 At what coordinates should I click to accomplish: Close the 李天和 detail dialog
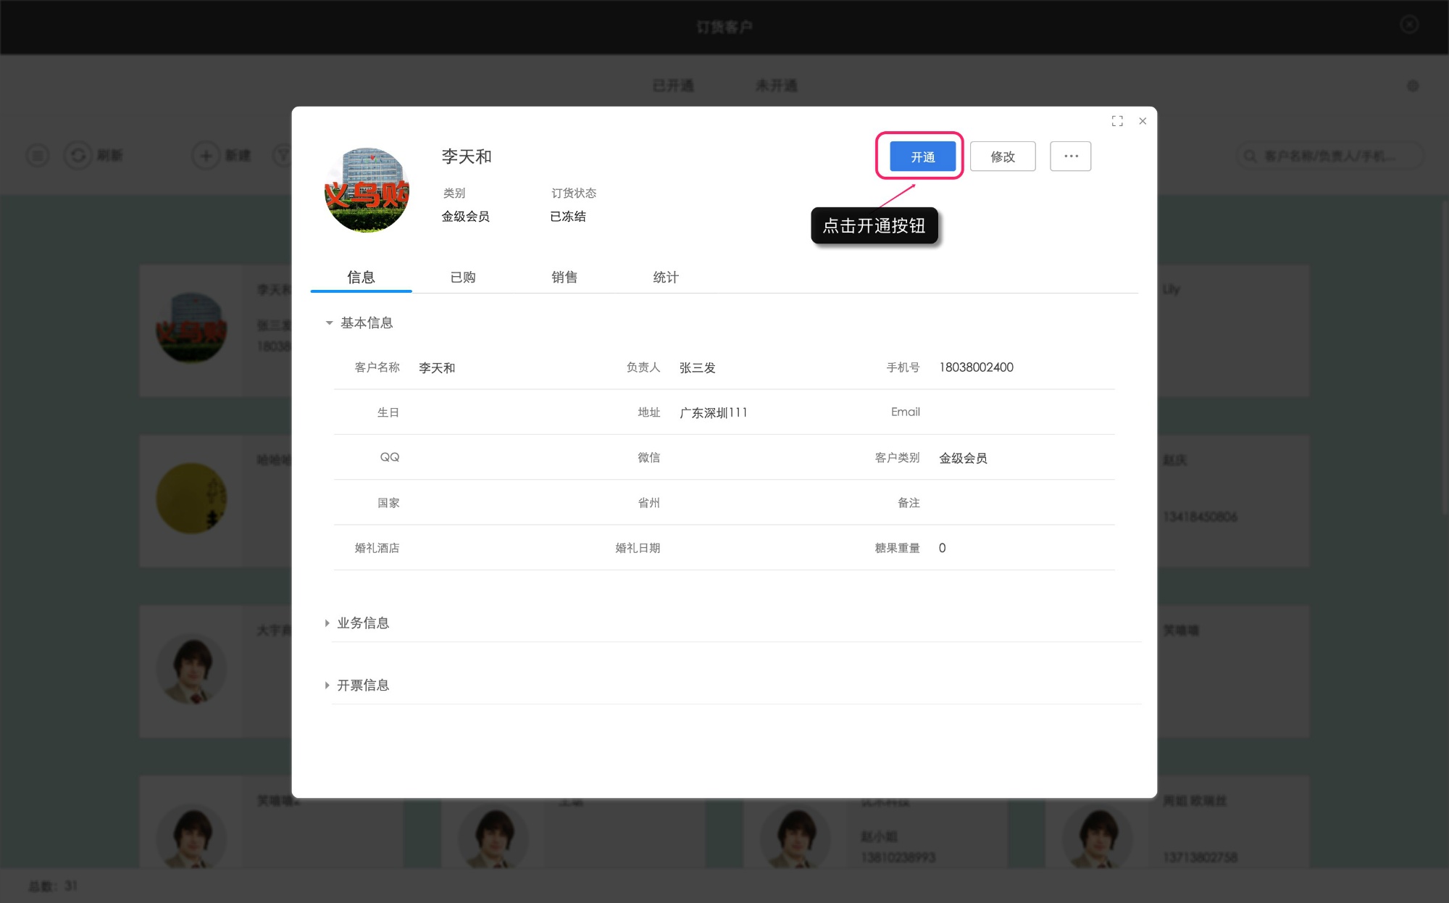coord(1143,120)
